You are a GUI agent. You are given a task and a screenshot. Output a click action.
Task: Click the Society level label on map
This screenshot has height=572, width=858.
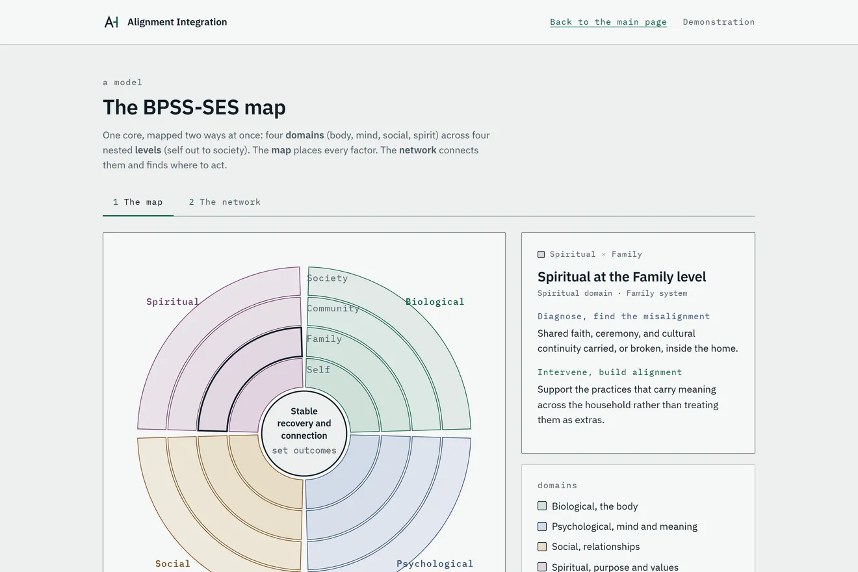(327, 278)
